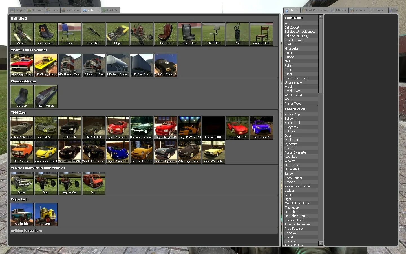Spawn the Jeep /w Gun vehicle
Screen dimensions: 406x254
(70, 183)
